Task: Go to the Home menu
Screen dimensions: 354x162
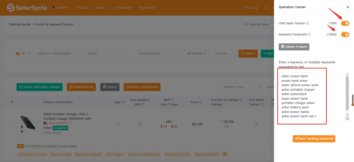Action: (83, 8)
